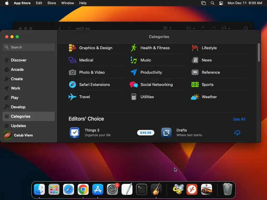This screenshot has height=200, width=267.
Task: Click the Travel airplane icon
Action: pyautogui.click(x=72, y=97)
